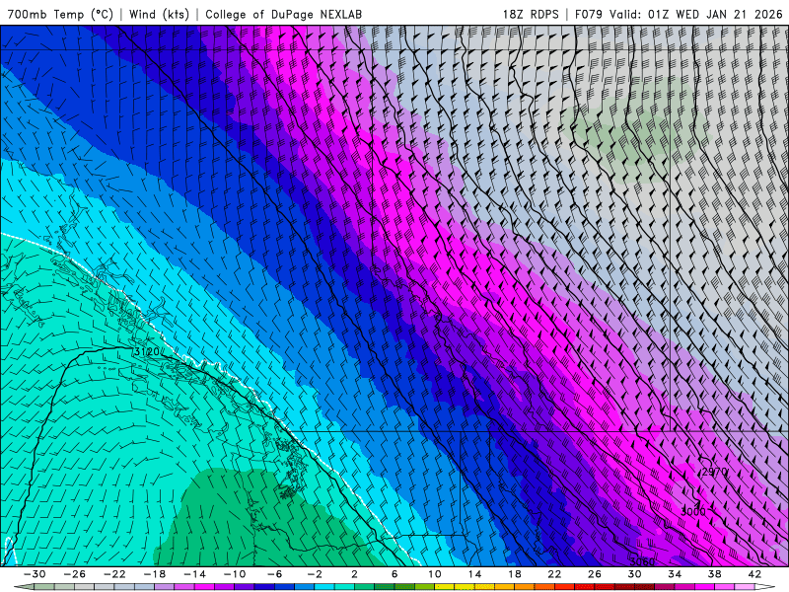
Task: Click the '3000' height contour label
Action: point(693,511)
